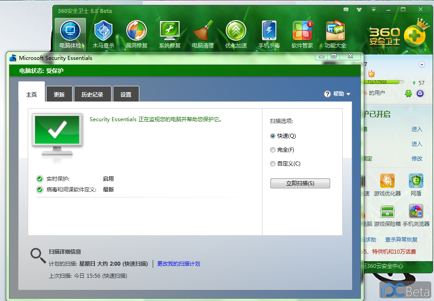Viewport: 434px width, 301px height.
Task: Click green frog icon in 360 panel
Action: [x=408, y=93]
